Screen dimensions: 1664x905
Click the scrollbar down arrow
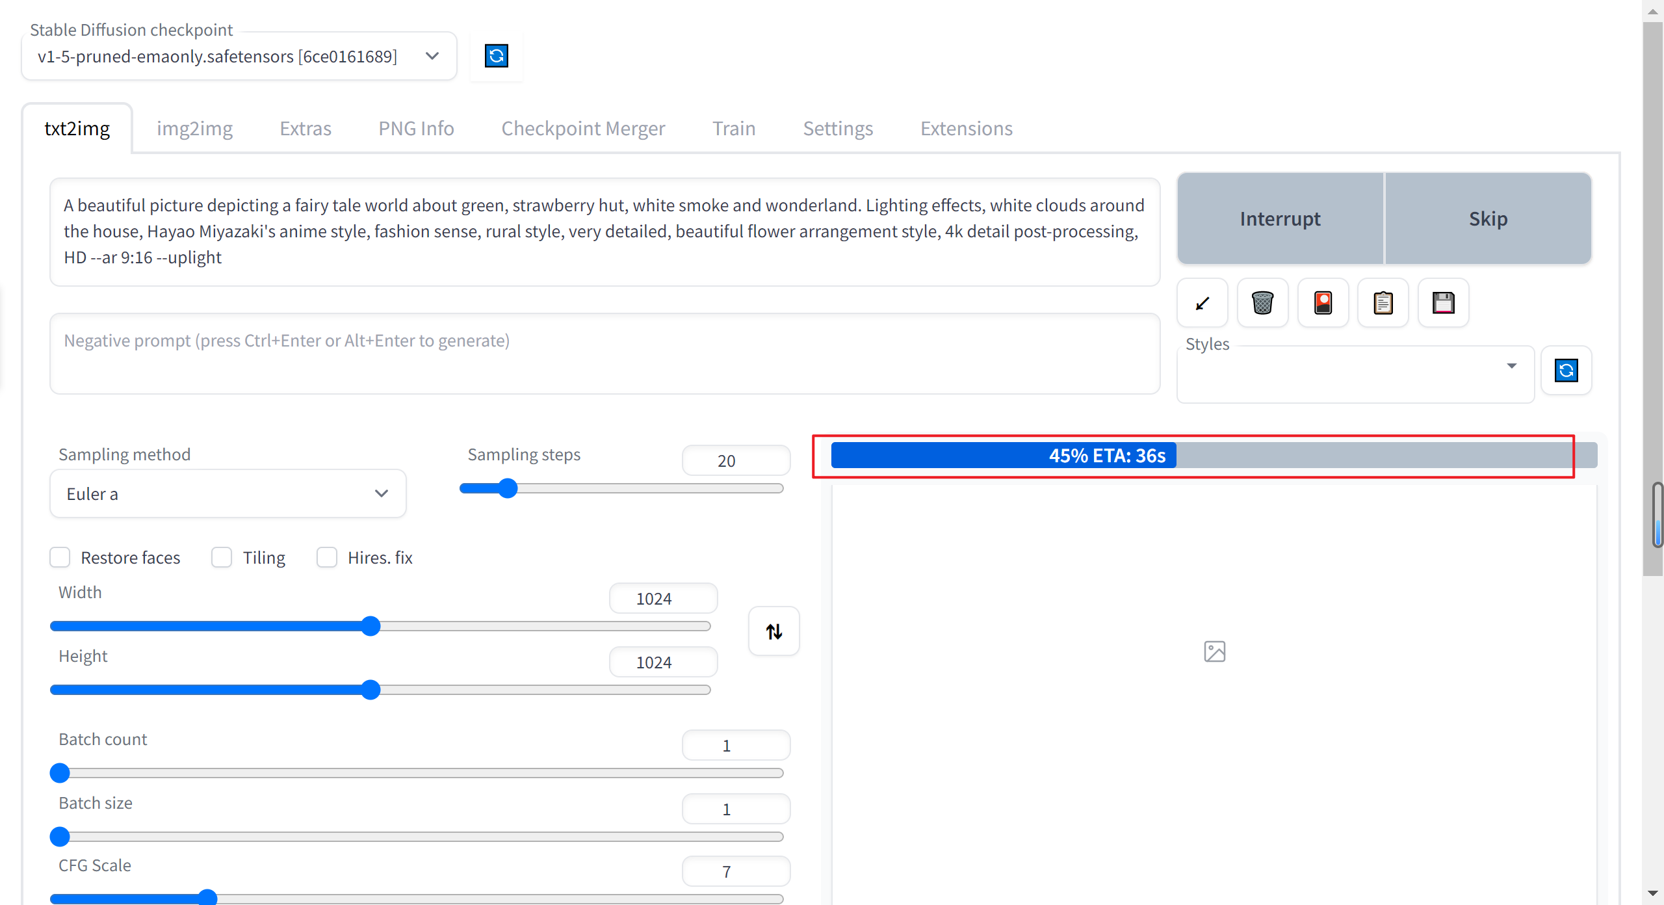click(1653, 894)
